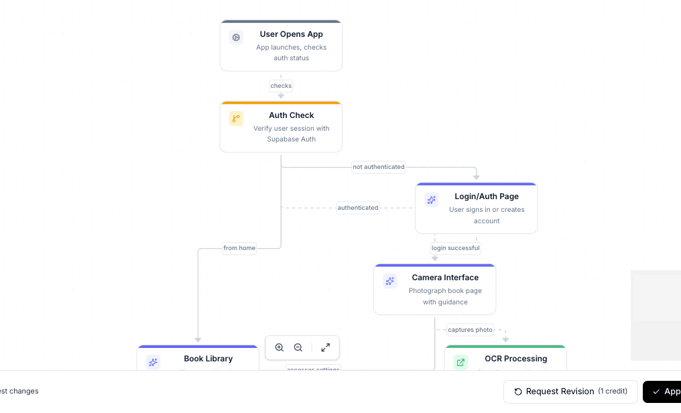The image size is (681, 413).
Task: Select the 'not authenticated' edge label
Action: pyautogui.click(x=379, y=167)
